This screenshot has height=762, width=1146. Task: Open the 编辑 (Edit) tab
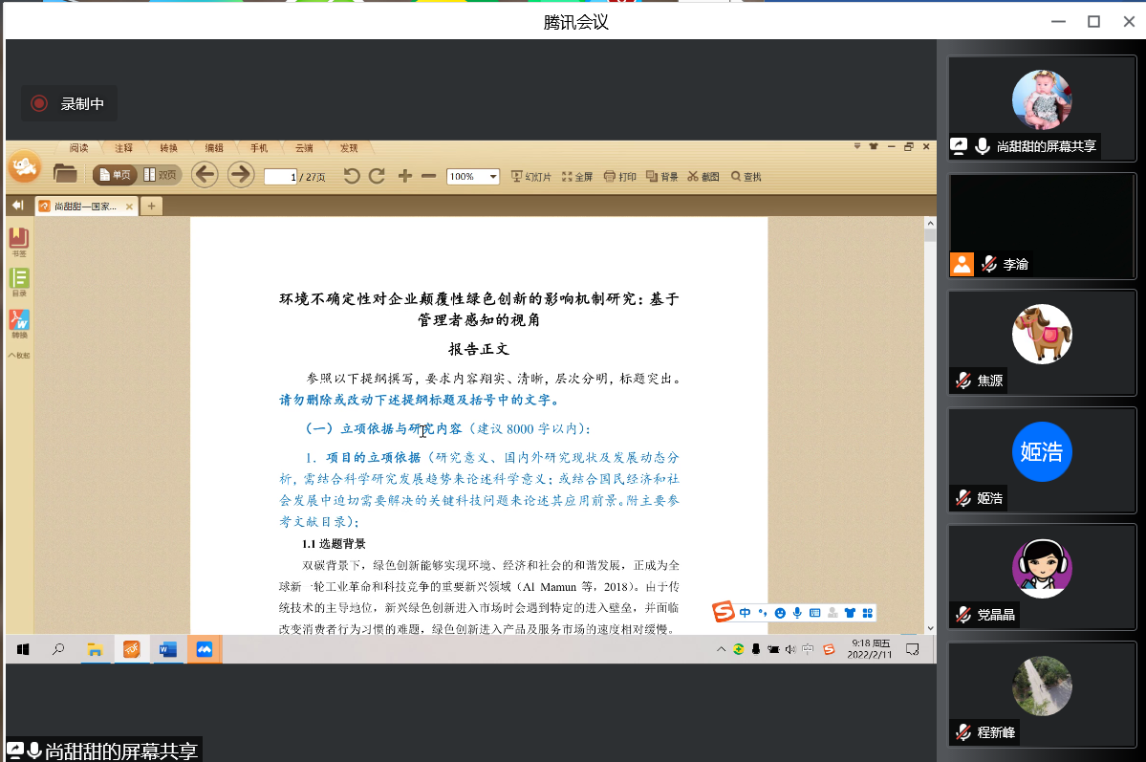(x=214, y=148)
